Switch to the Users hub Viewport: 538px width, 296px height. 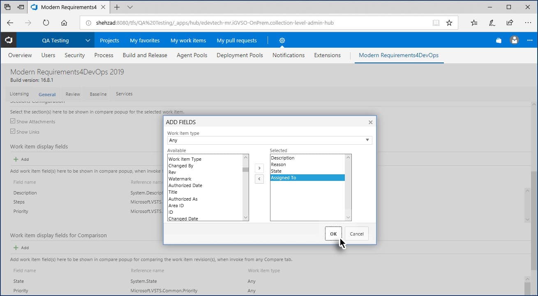[48, 55]
